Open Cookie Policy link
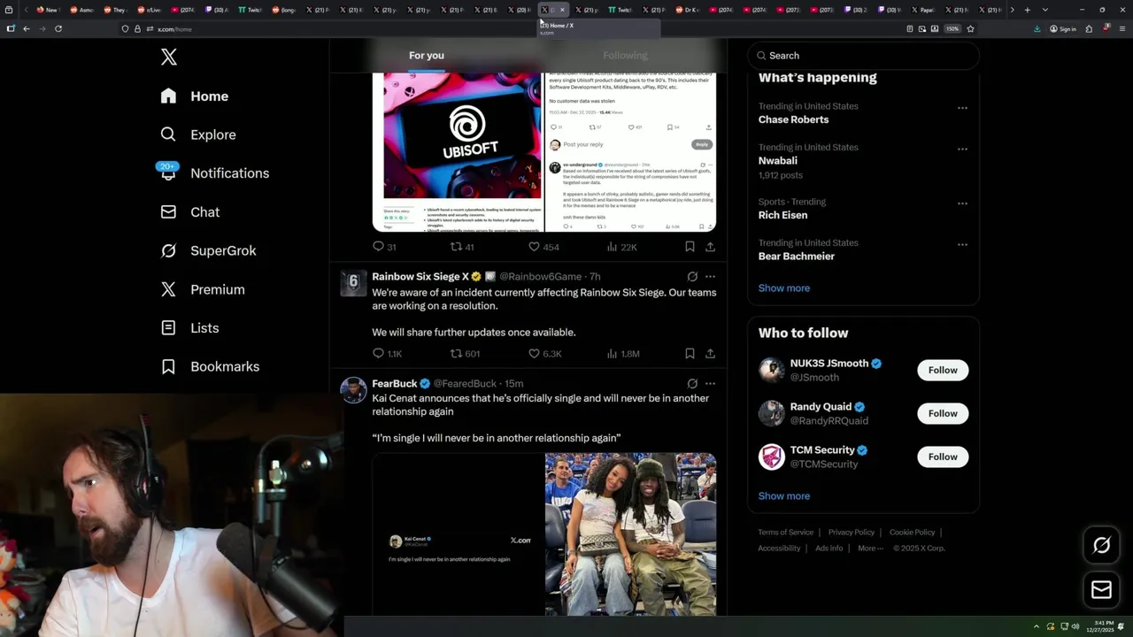 click(x=912, y=533)
